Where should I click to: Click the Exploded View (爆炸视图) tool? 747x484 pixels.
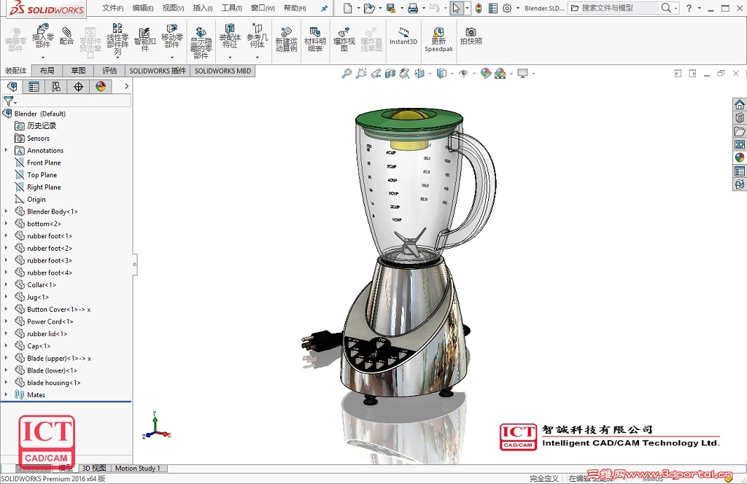[x=344, y=40]
